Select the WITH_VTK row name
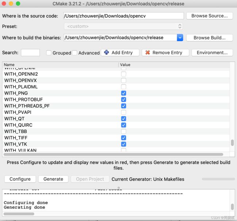This screenshot has width=237, height=221. (16, 144)
